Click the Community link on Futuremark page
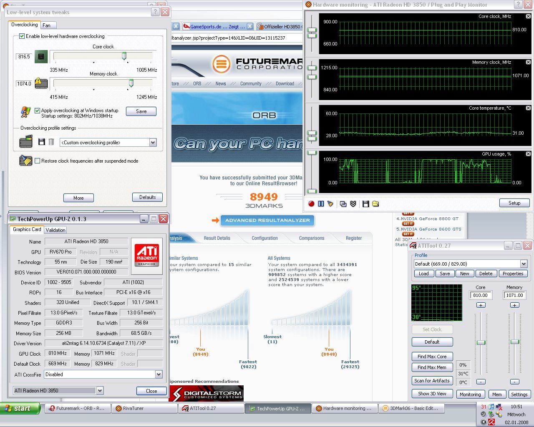Image resolution: width=534 pixels, height=427 pixels. click(251, 84)
